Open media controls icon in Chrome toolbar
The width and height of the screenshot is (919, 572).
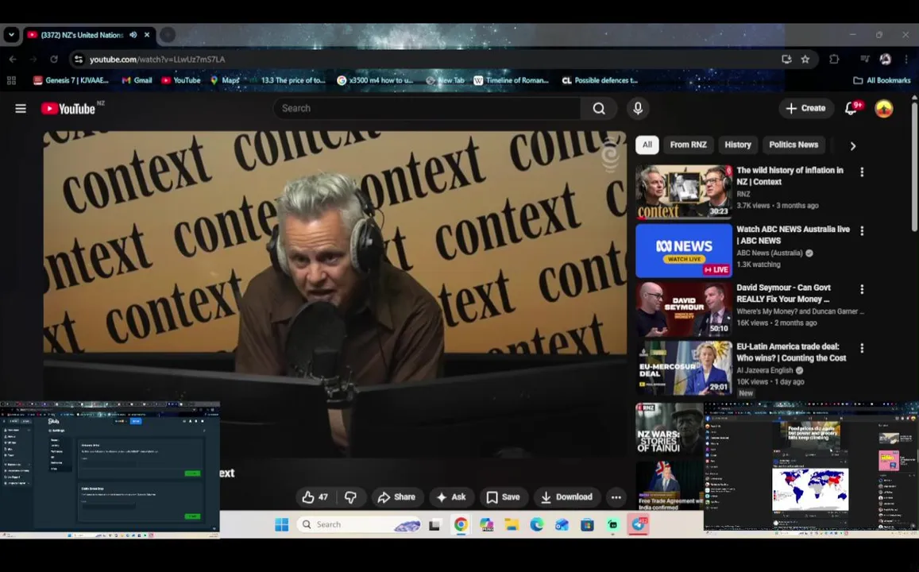tap(864, 60)
